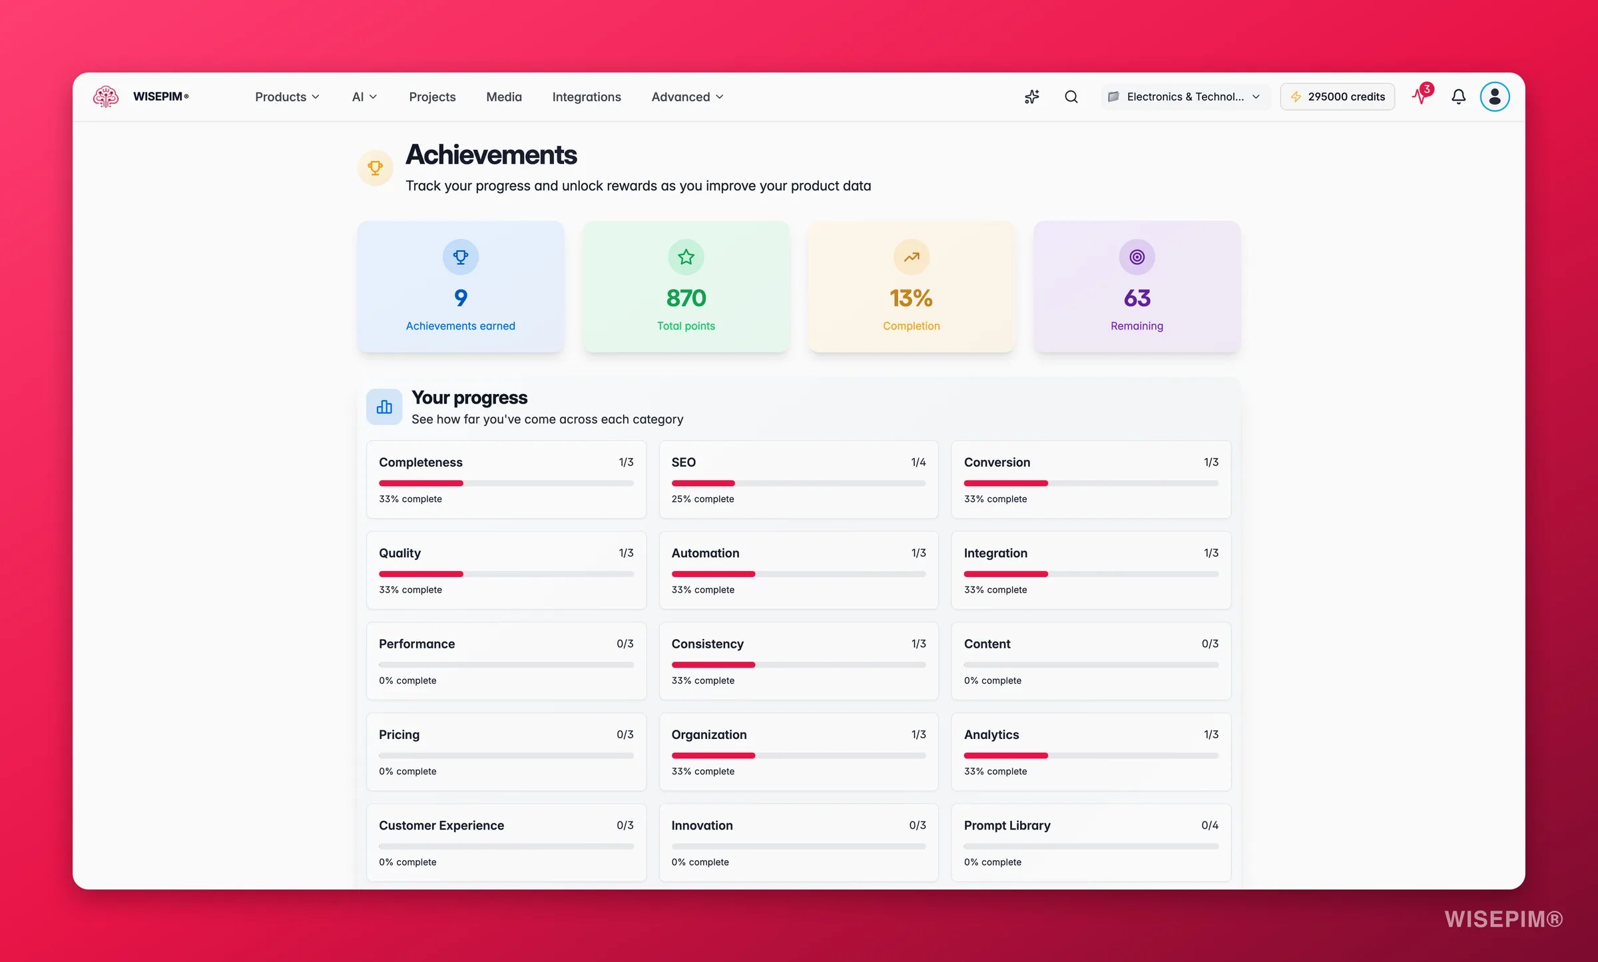Click the search magnifier icon
Screen dimensions: 1598x962
(x=1071, y=97)
